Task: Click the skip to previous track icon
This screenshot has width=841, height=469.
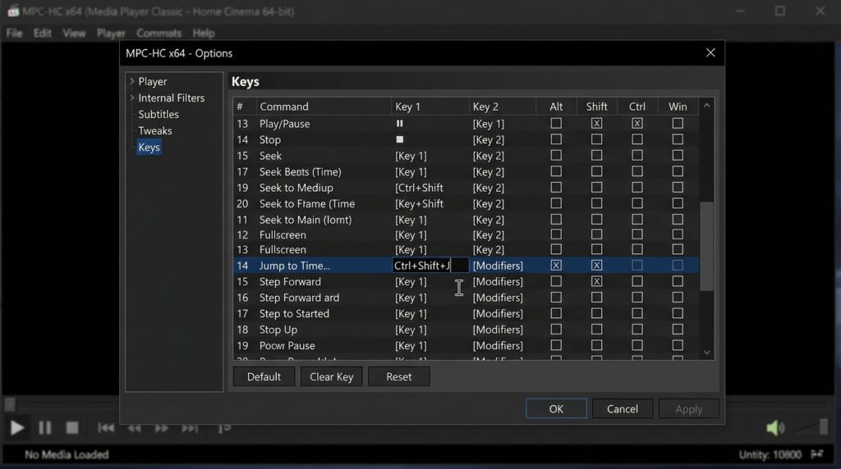Action: tap(106, 428)
